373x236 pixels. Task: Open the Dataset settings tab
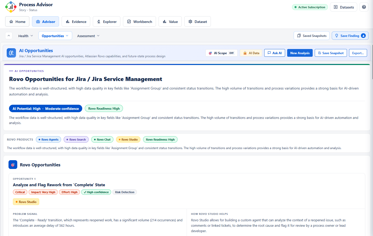pyautogui.click(x=197, y=21)
